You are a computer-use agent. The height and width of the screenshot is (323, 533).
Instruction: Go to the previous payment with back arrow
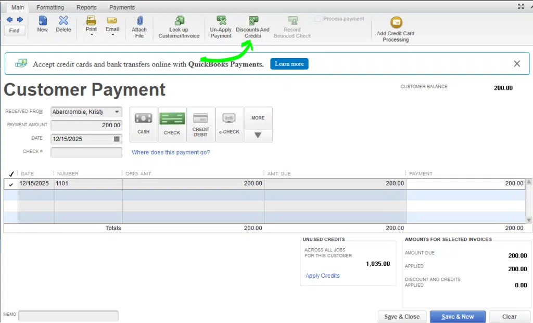click(x=9, y=20)
